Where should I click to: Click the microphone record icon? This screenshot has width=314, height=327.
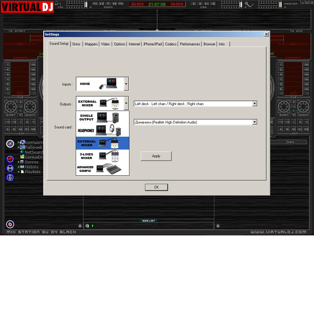(x=10, y=177)
